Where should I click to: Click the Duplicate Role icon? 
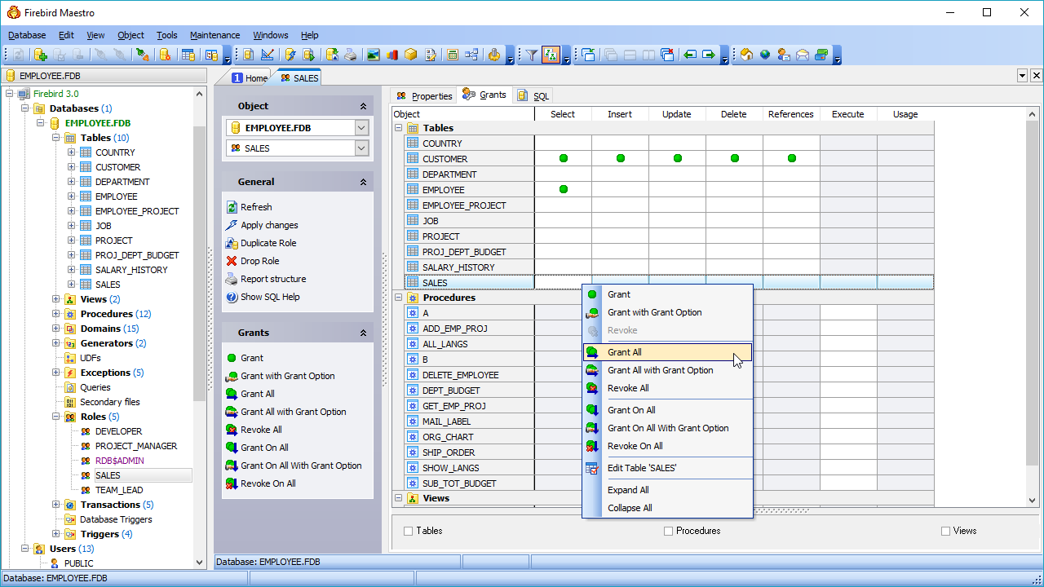(x=232, y=243)
